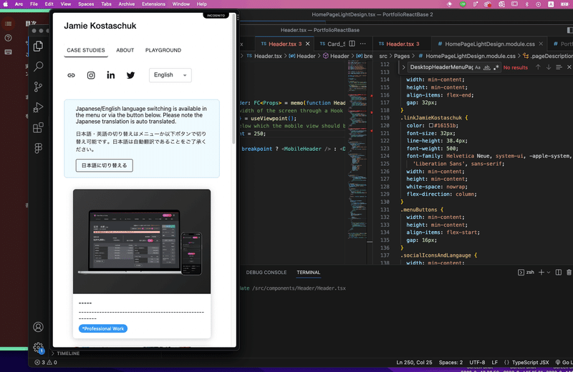Click UTF-8 encoding in status bar
This screenshot has width=573, height=372.
point(477,363)
